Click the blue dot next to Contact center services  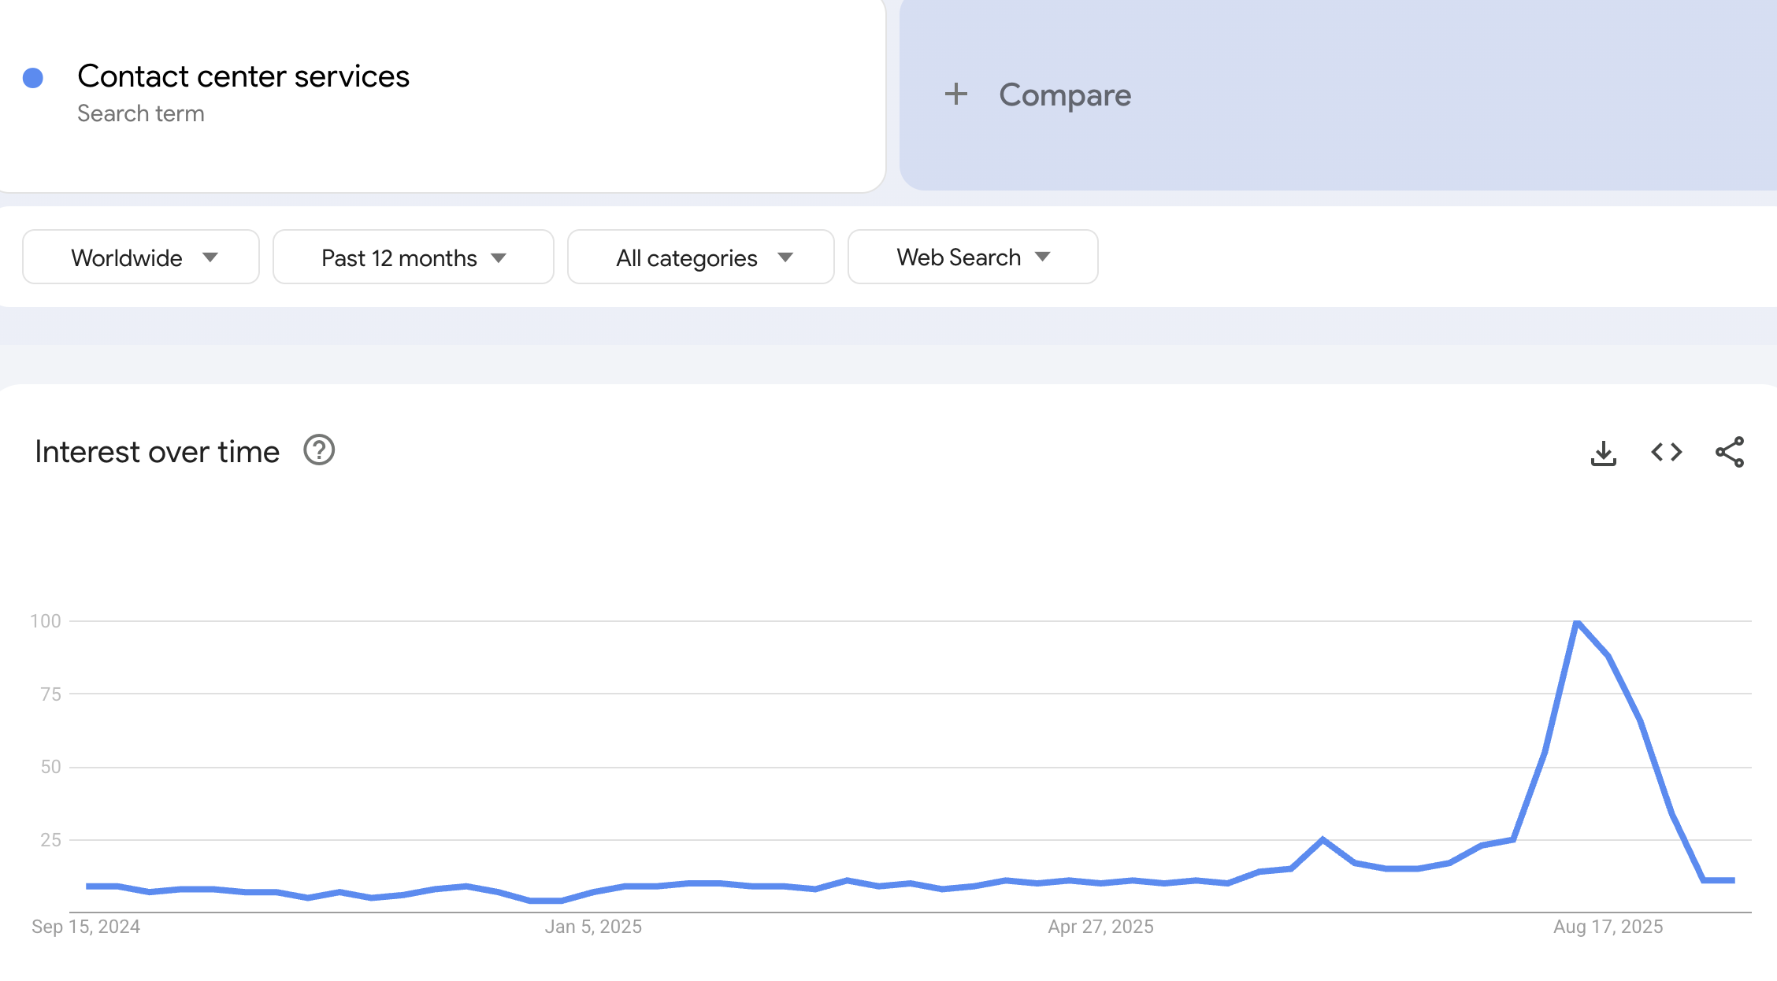[32, 76]
